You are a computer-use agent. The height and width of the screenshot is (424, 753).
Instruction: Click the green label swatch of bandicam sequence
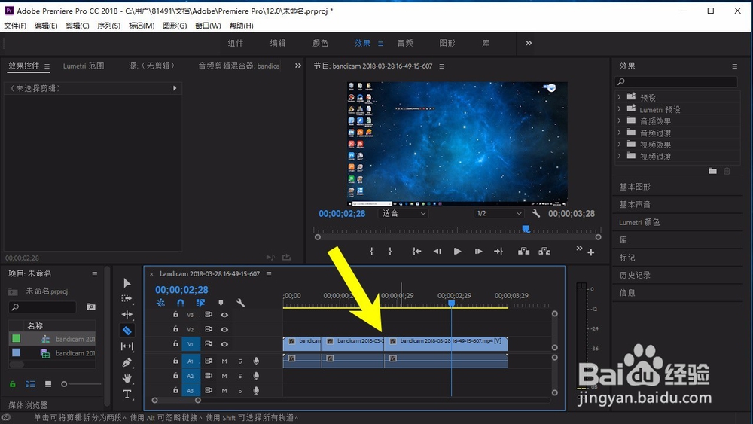(x=16, y=339)
